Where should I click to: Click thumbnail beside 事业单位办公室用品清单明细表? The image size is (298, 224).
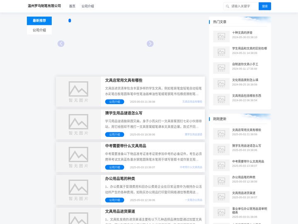(221, 212)
